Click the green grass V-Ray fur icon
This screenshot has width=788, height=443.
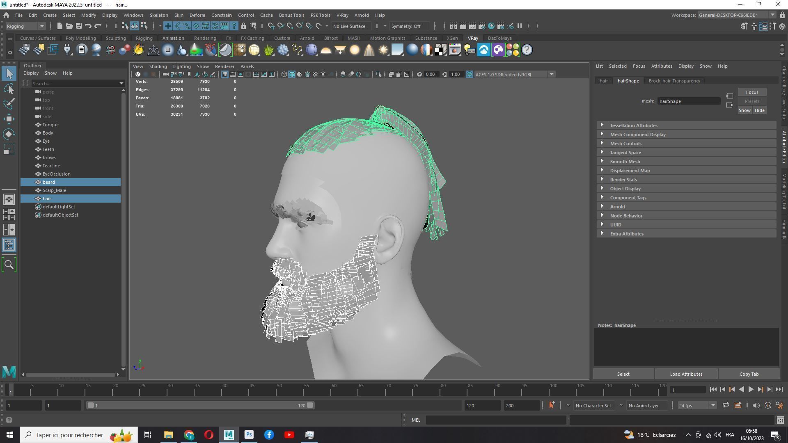tap(268, 50)
